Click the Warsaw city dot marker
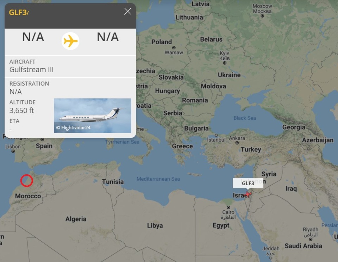This screenshot has height=262, width=338. pos(174,47)
